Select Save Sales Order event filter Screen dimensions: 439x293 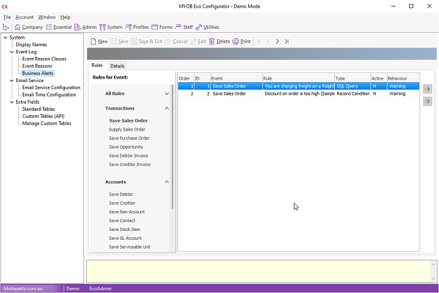(x=128, y=121)
